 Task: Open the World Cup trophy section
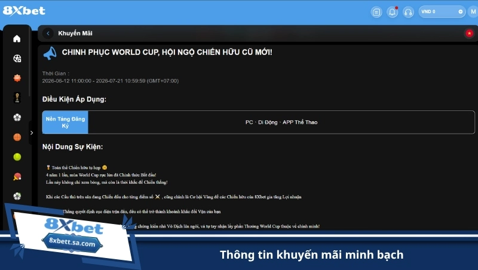click(x=17, y=98)
